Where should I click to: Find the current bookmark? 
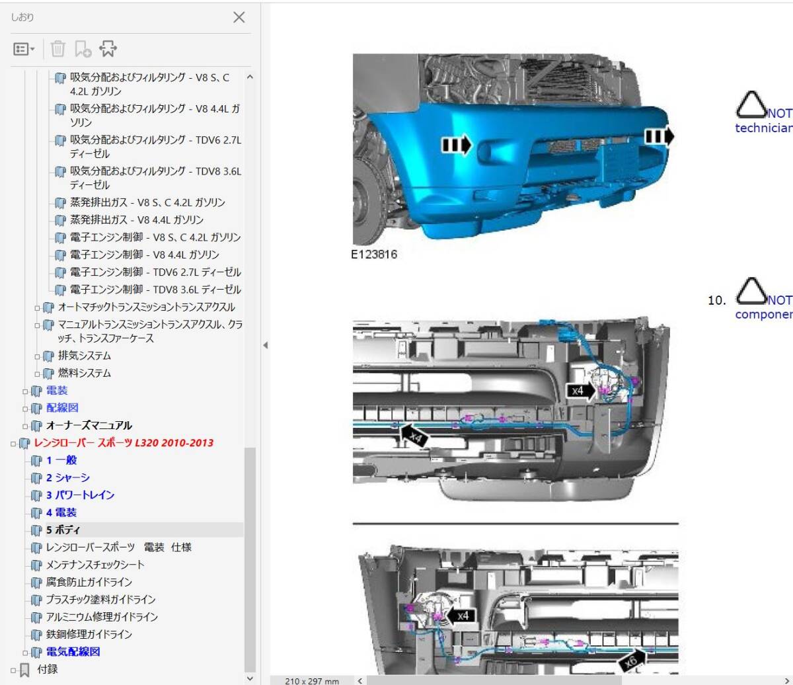pos(108,49)
